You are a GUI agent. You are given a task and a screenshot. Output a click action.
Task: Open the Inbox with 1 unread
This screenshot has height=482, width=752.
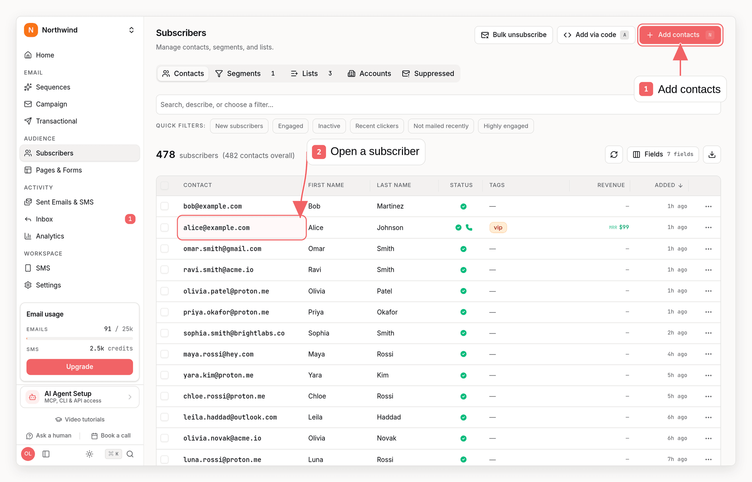(79, 219)
